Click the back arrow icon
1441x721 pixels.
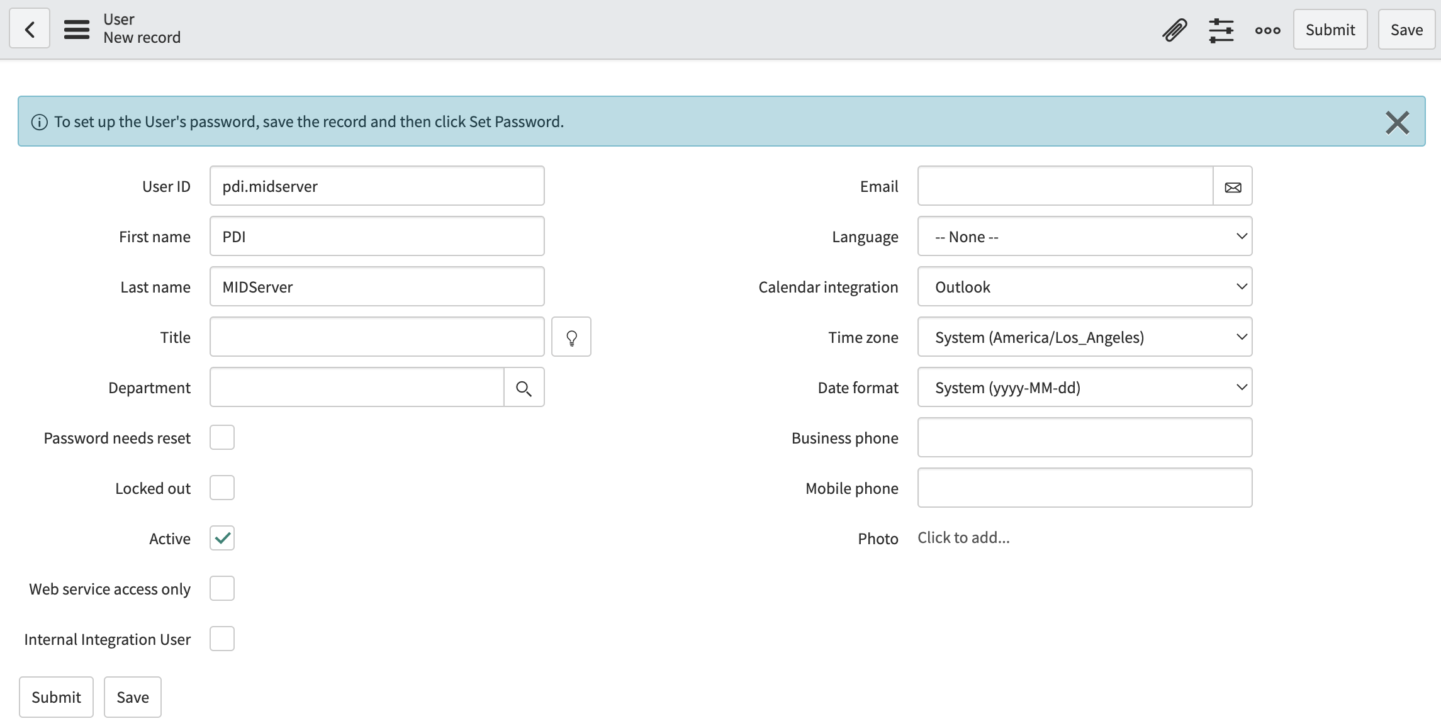pyautogui.click(x=30, y=29)
